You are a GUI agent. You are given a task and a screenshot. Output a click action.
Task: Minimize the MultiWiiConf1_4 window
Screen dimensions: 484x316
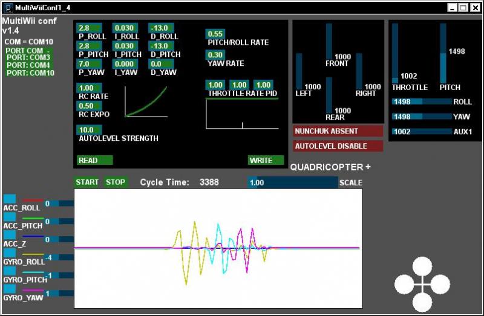[x=452, y=8]
